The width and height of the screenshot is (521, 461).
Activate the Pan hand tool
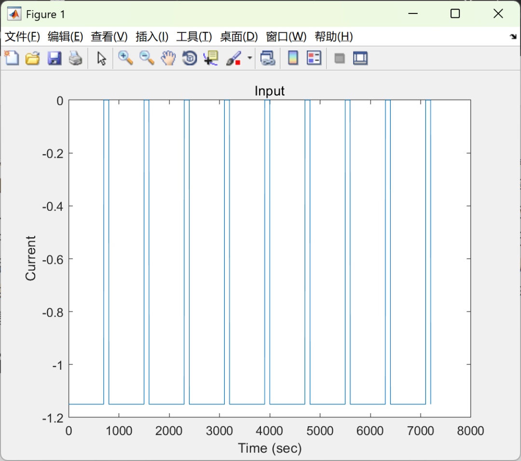pos(167,58)
